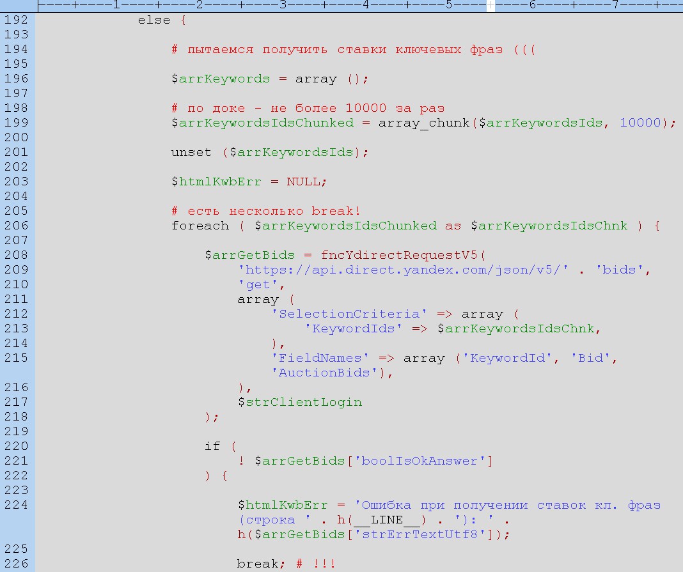Image resolution: width=683 pixels, height=572 pixels.
Task: Click line number 224 in the gutter
Action: click(16, 505)
